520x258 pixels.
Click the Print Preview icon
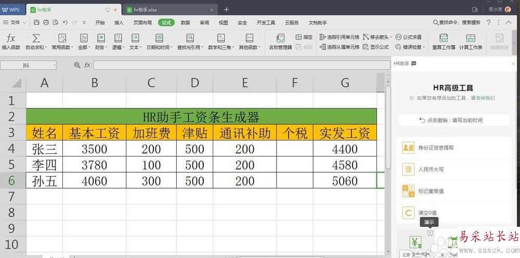(56, 22)
